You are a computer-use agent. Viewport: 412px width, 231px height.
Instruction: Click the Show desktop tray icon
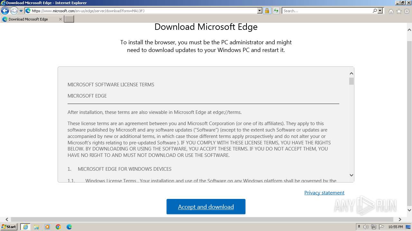[408, 227]
